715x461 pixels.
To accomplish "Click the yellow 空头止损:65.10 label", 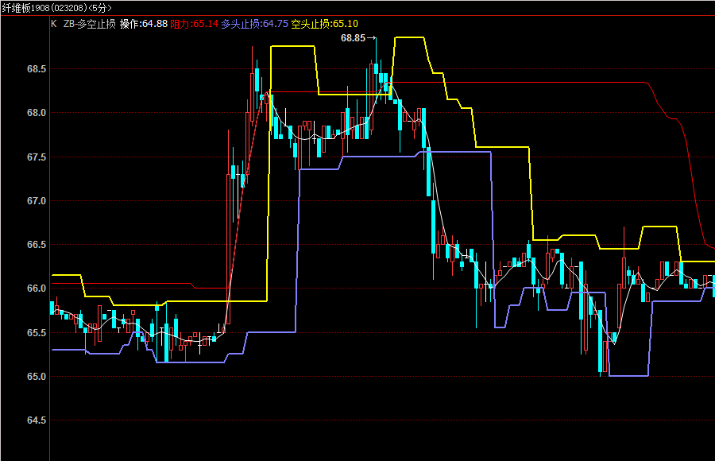I will [324, 24].
